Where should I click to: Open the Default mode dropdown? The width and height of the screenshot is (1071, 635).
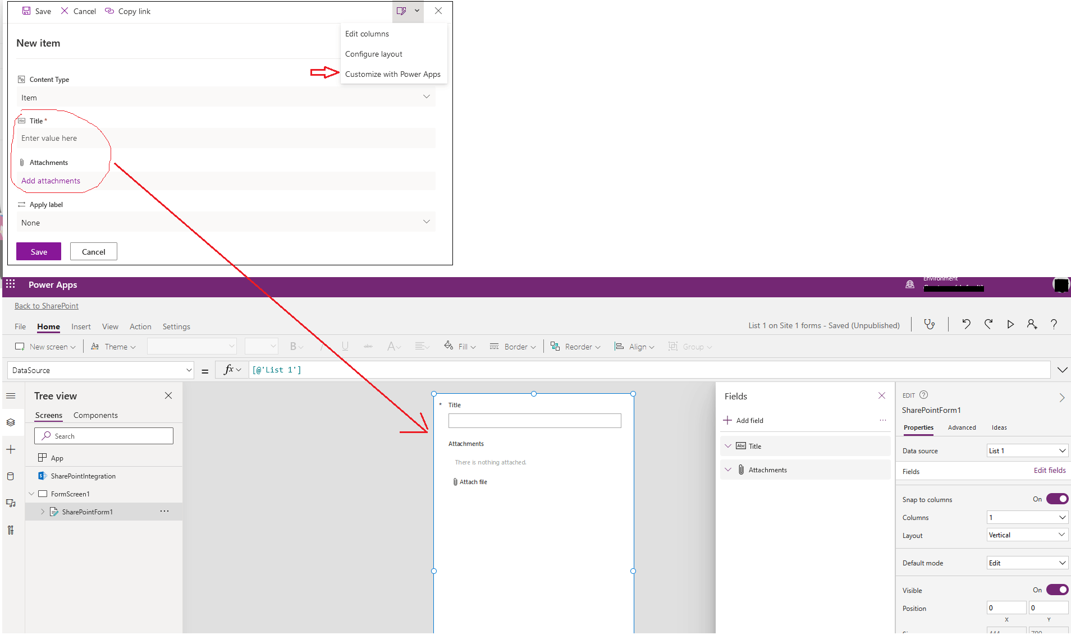point(1027,563)
